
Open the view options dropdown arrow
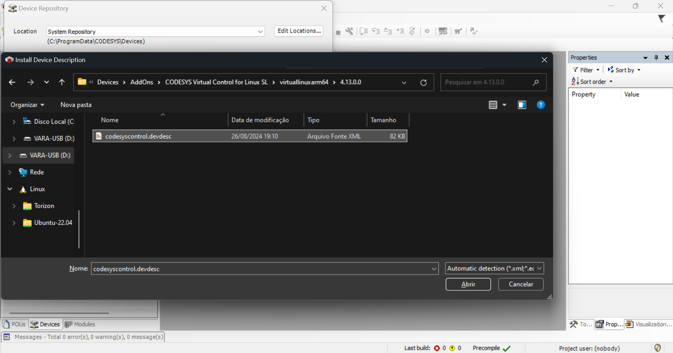504,105
